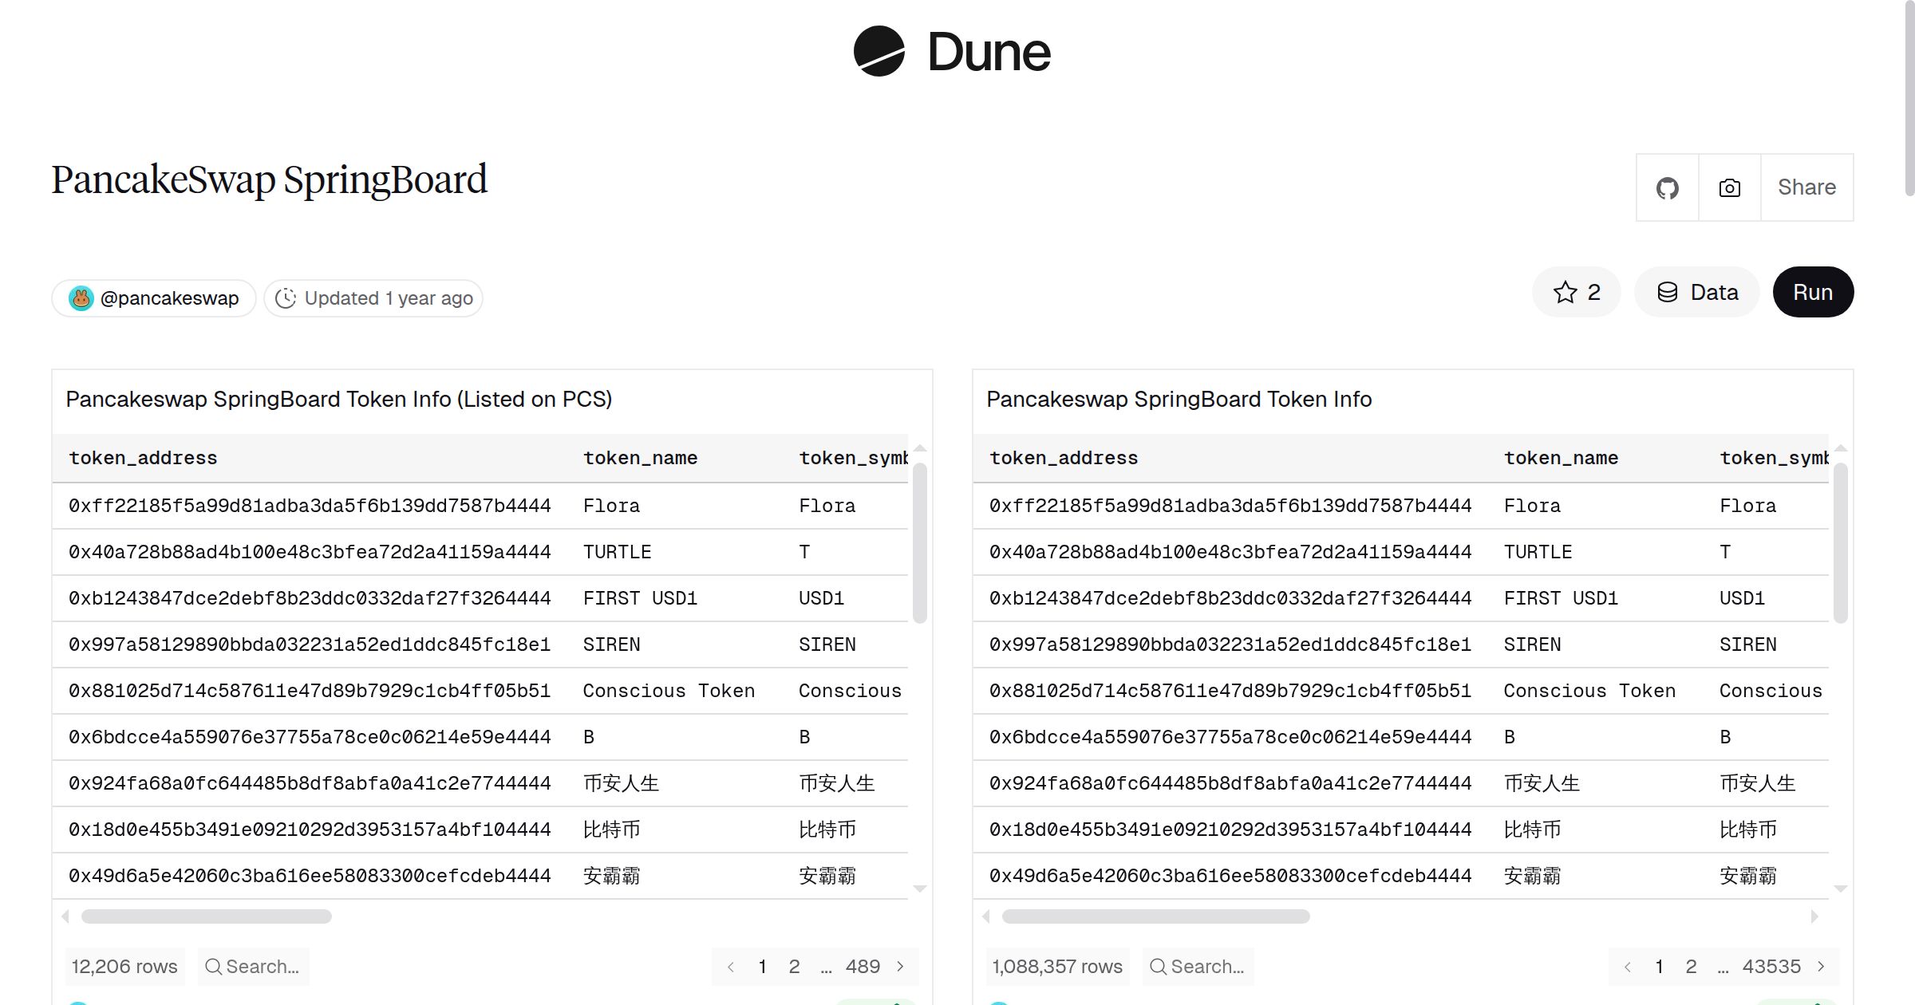
Task: Click the pancakeswap bunny avatar
Action: coord(83,297)
